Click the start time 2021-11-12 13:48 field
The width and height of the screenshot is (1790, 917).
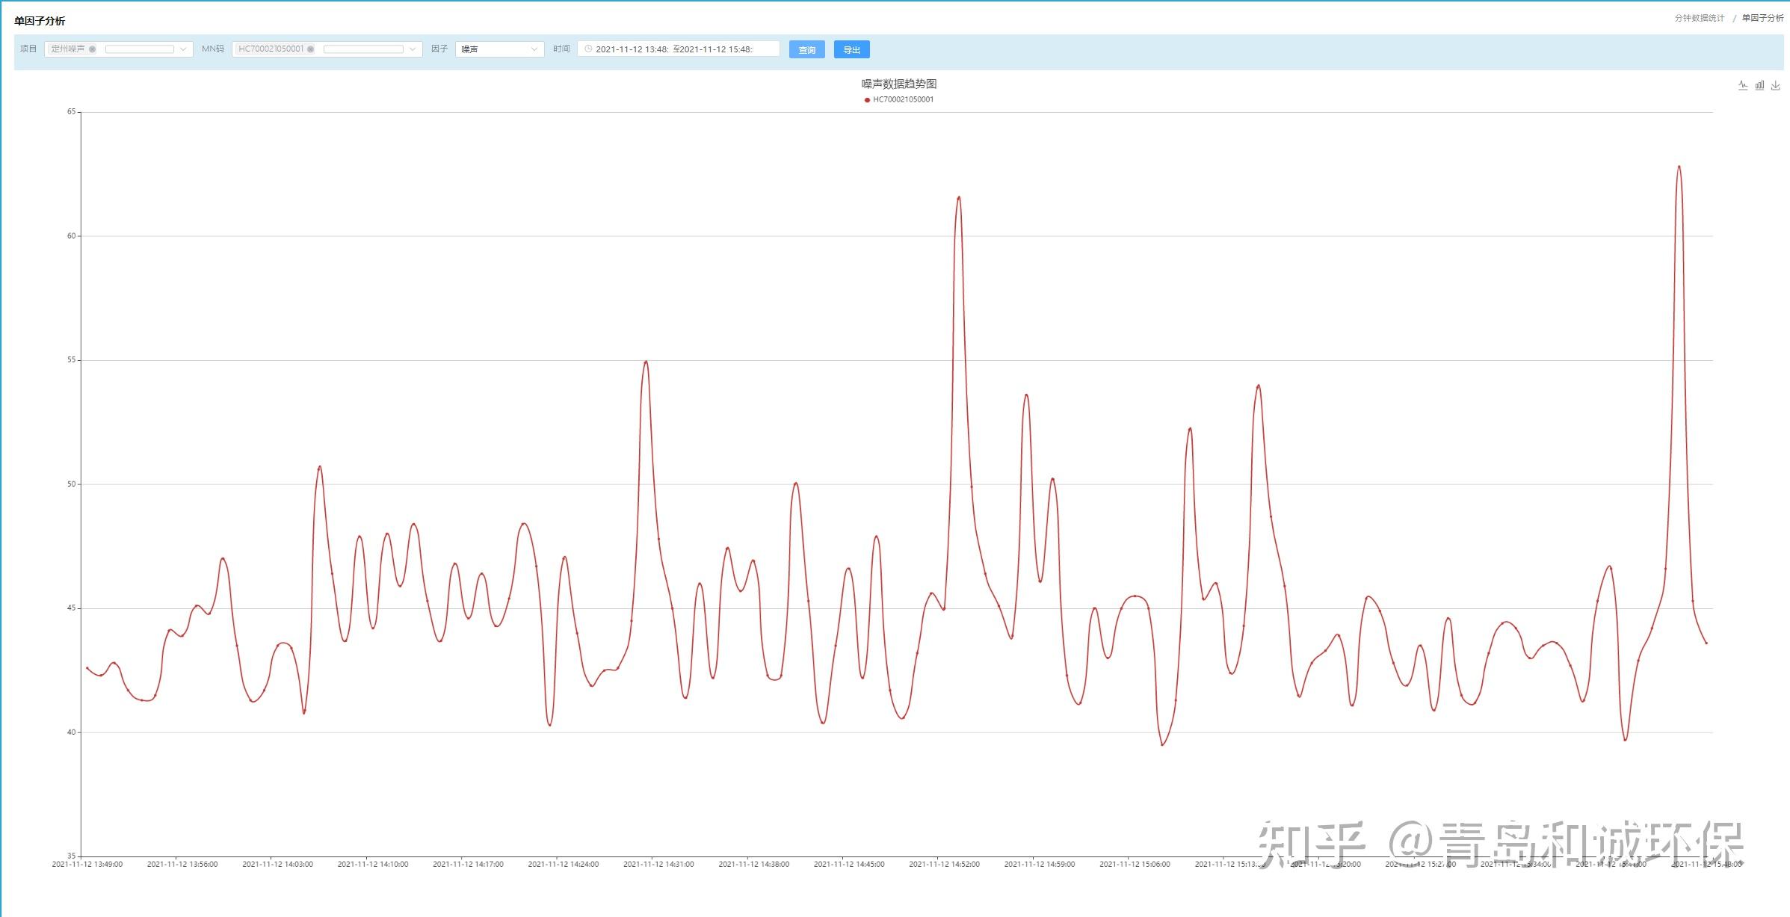(x=632, y=49)
